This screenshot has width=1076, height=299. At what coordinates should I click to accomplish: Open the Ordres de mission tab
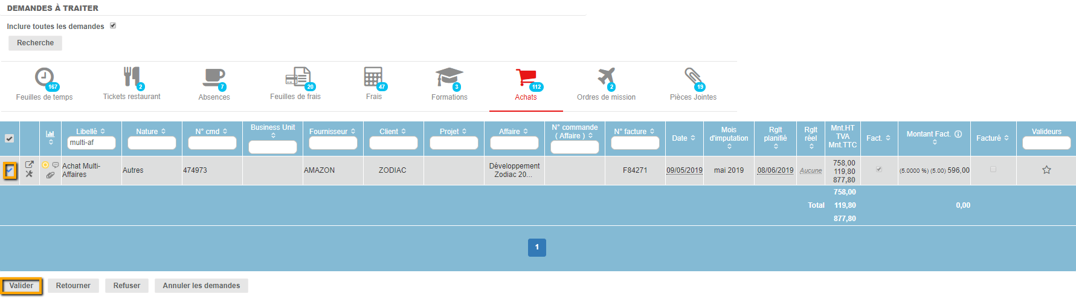(606, 85)
